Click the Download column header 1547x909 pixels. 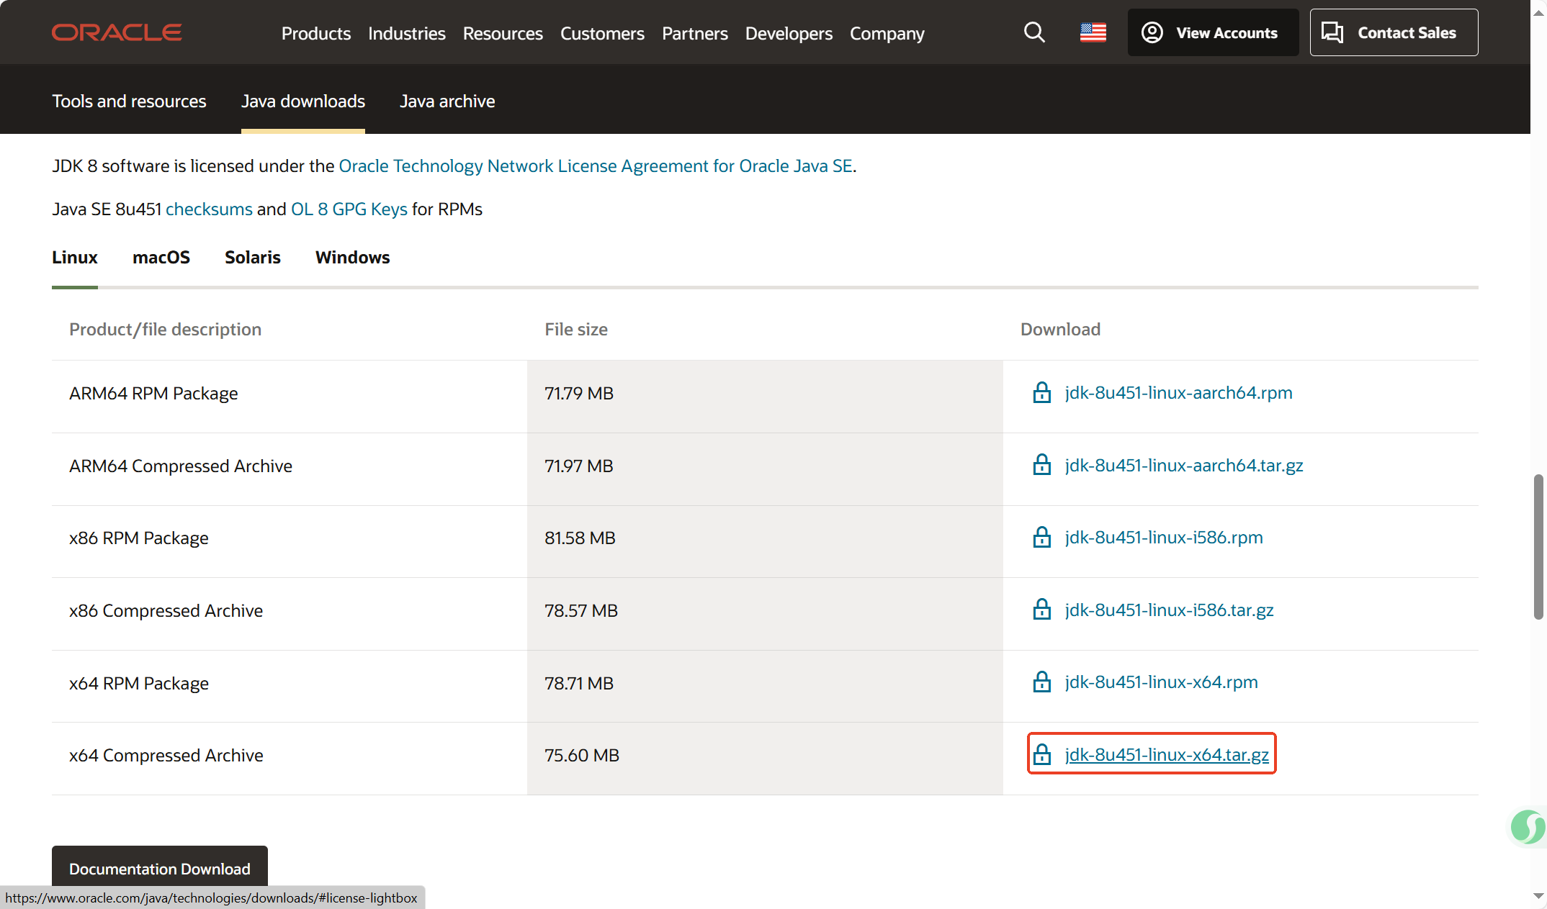coord(1060,330)
